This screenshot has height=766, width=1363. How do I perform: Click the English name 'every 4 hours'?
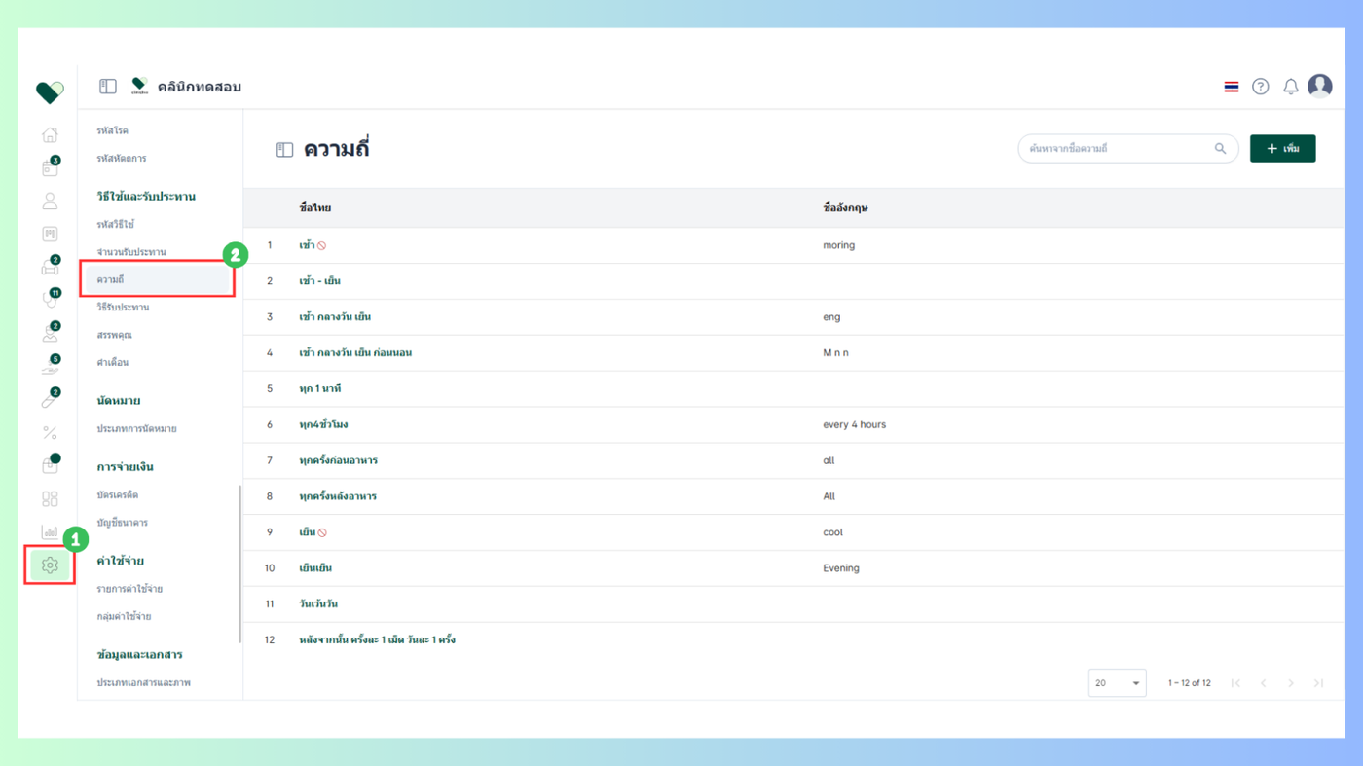point(855,425)
